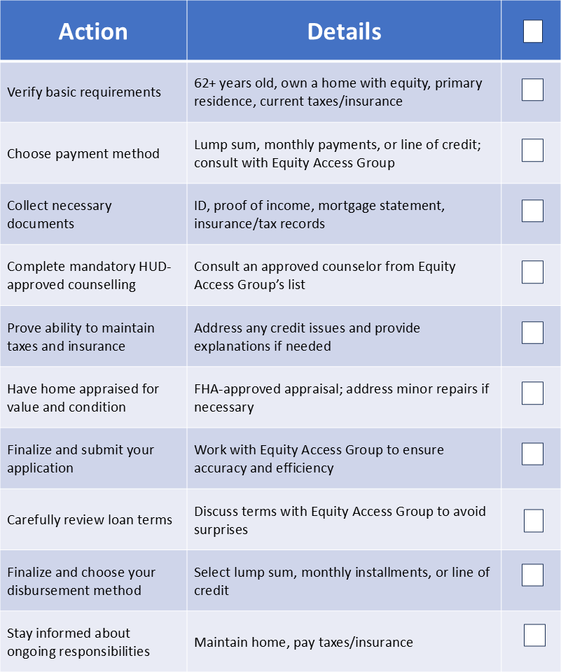Image resolution: width=561 pixels, height=672 pixels.
Task: Mark Collect necessary documents as done
Action: 532,211
